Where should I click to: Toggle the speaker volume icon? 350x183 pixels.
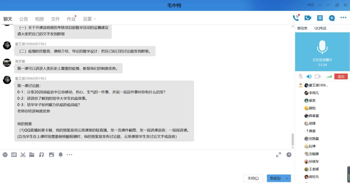click(309, 76)
